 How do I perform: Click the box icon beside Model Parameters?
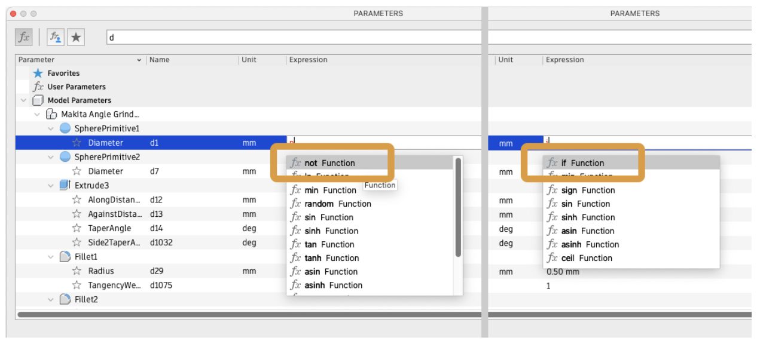pos(38,100)
